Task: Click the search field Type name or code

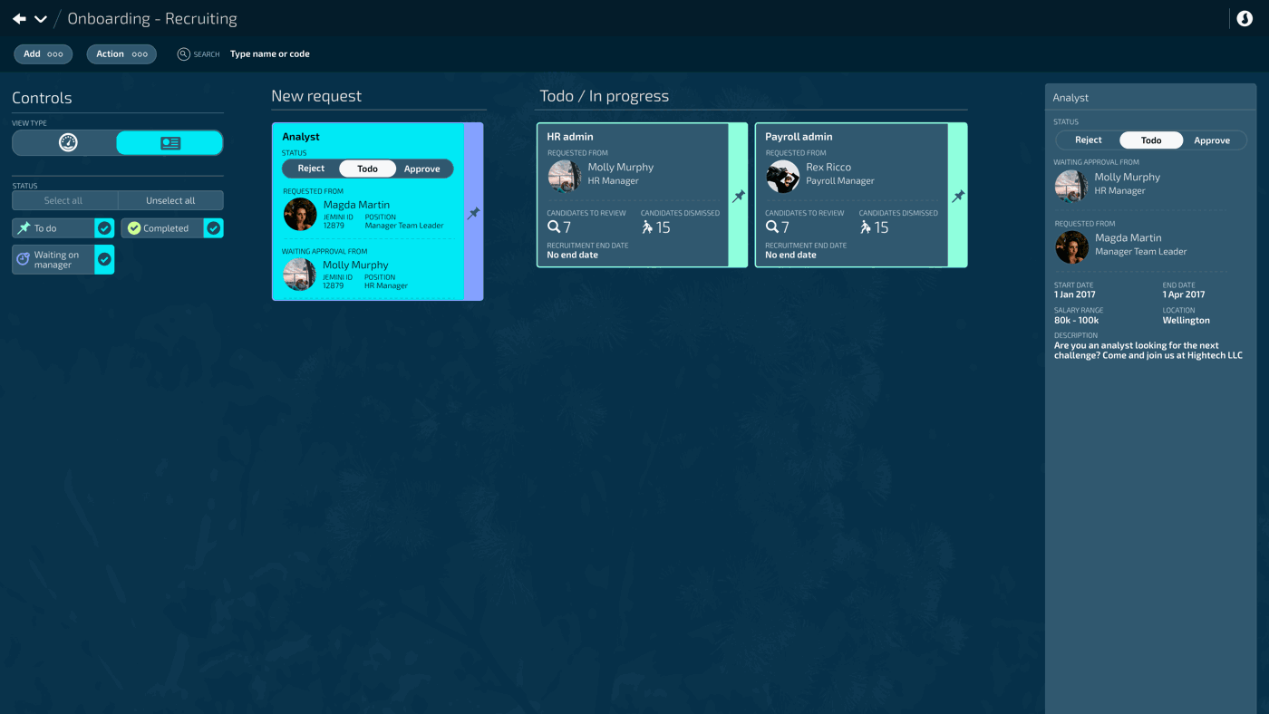Action: point(270,54)
